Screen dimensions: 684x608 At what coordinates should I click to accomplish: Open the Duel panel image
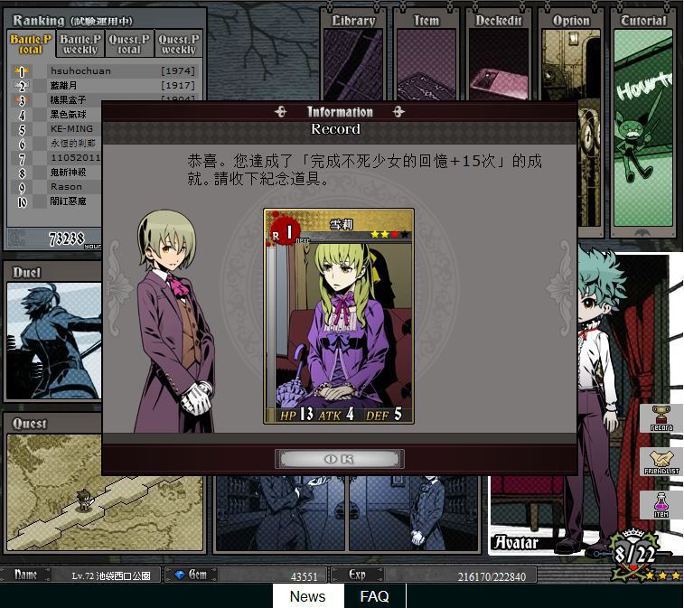point(54,341)
